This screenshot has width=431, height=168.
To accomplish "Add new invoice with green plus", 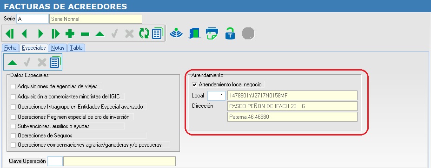I will point(70,34).
